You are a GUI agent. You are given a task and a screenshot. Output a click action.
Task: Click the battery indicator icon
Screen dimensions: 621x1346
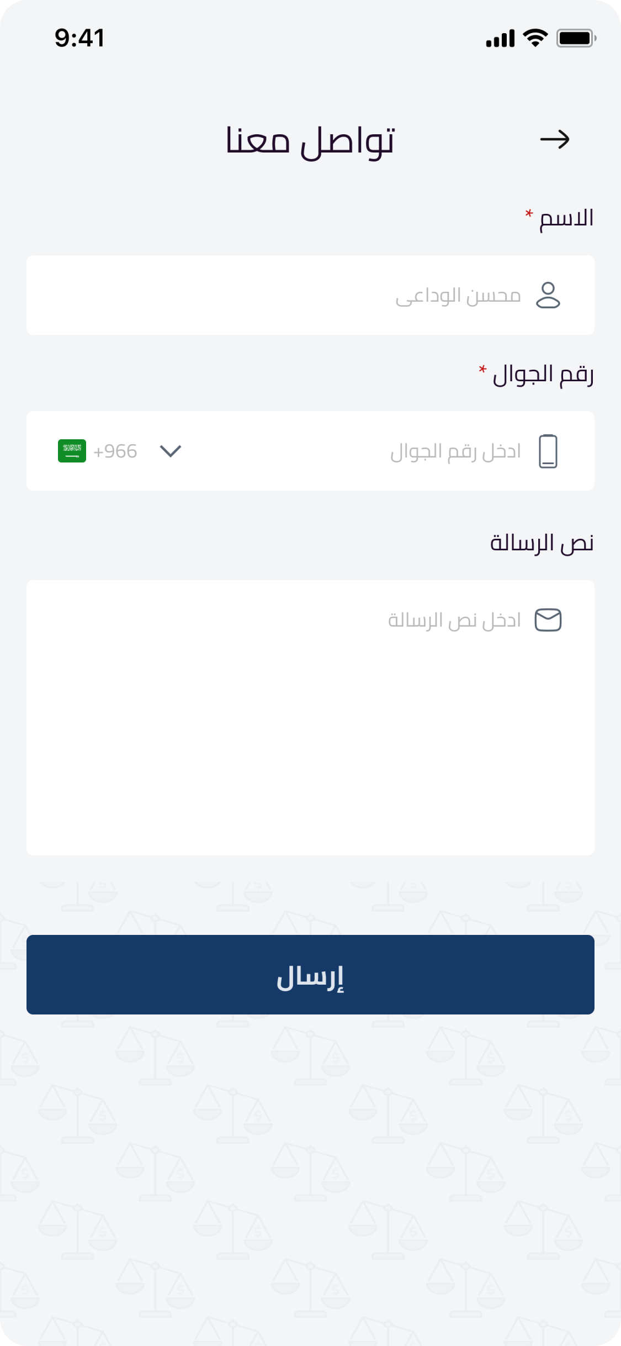[576, 38]
